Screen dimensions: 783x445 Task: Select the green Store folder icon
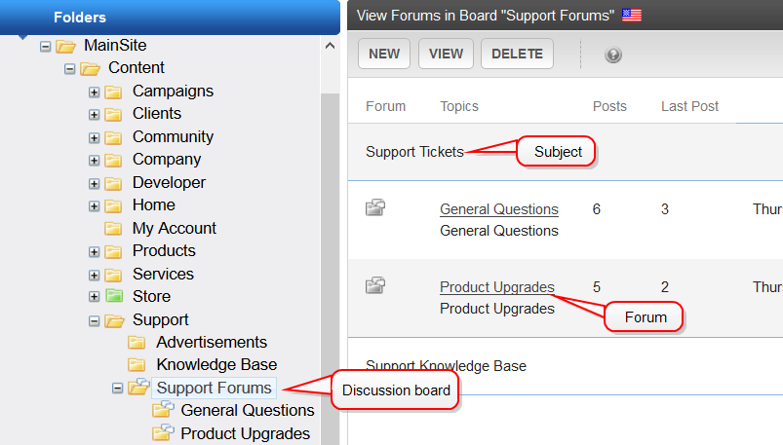click(114, 296)
